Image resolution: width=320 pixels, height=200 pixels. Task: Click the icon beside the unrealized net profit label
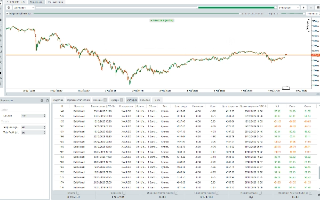point(310,193)
